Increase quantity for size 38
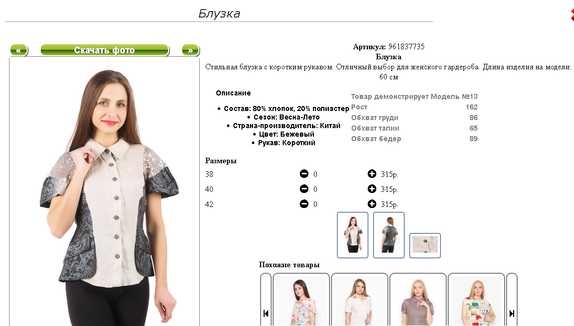The height and width of the screenshot is (326, 574). 372,174
